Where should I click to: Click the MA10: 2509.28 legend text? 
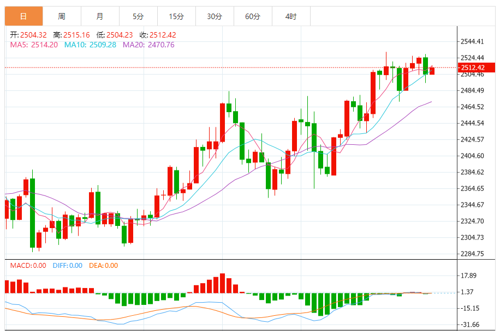coord(90,45)
